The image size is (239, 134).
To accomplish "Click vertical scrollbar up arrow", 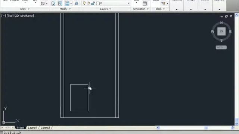I will (236, 15).
